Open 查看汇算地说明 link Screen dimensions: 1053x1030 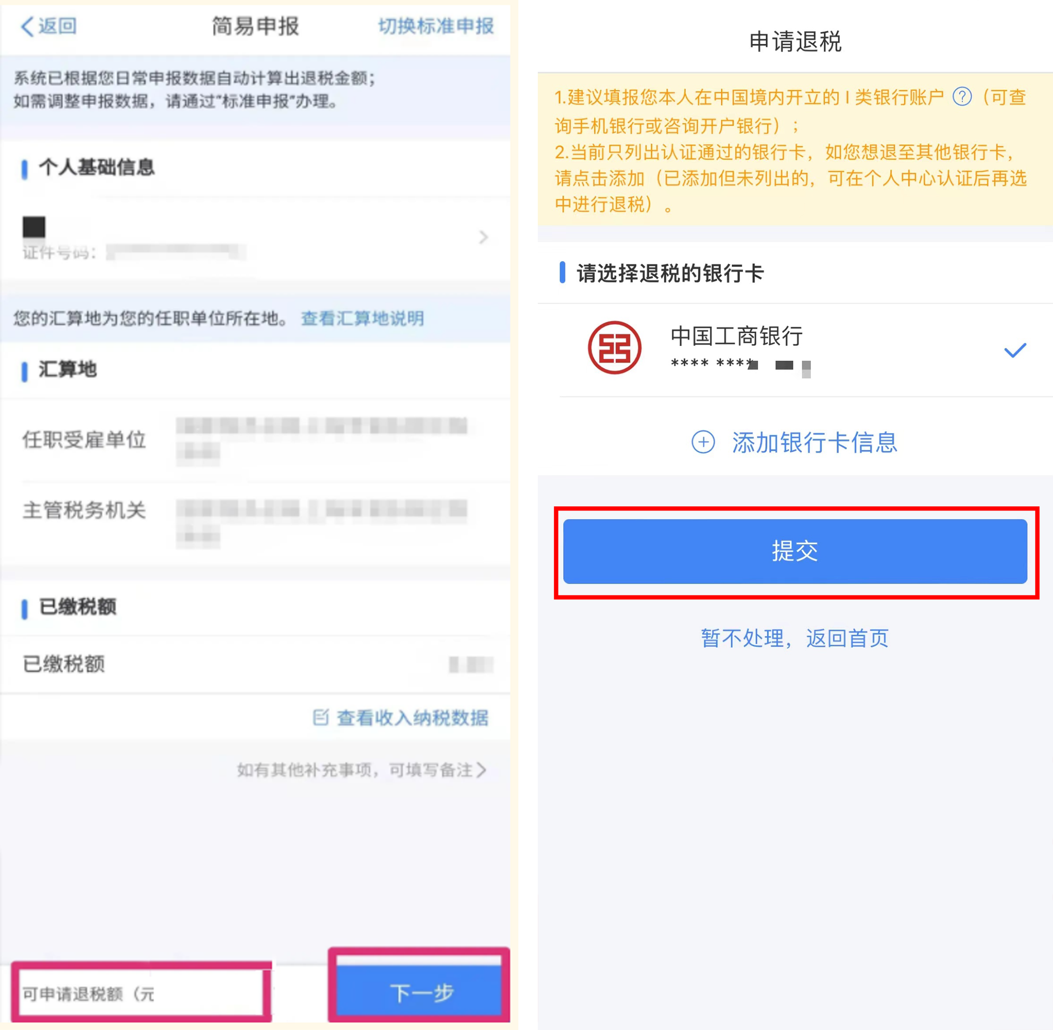pyautogui.click(x=362, y=318)
